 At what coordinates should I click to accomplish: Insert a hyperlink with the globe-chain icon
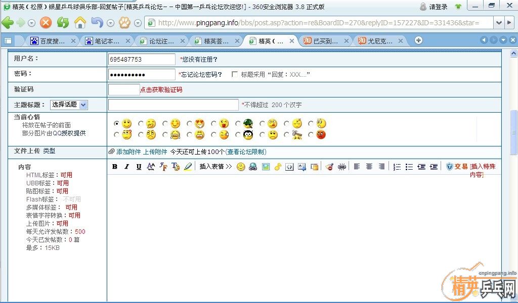click(253, 167)
